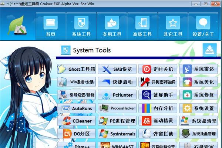Image resolution: width=222 pixels, height=148 pixels.
Task: Launch WIN64AST tool
Action: click(x=117, y=145)
